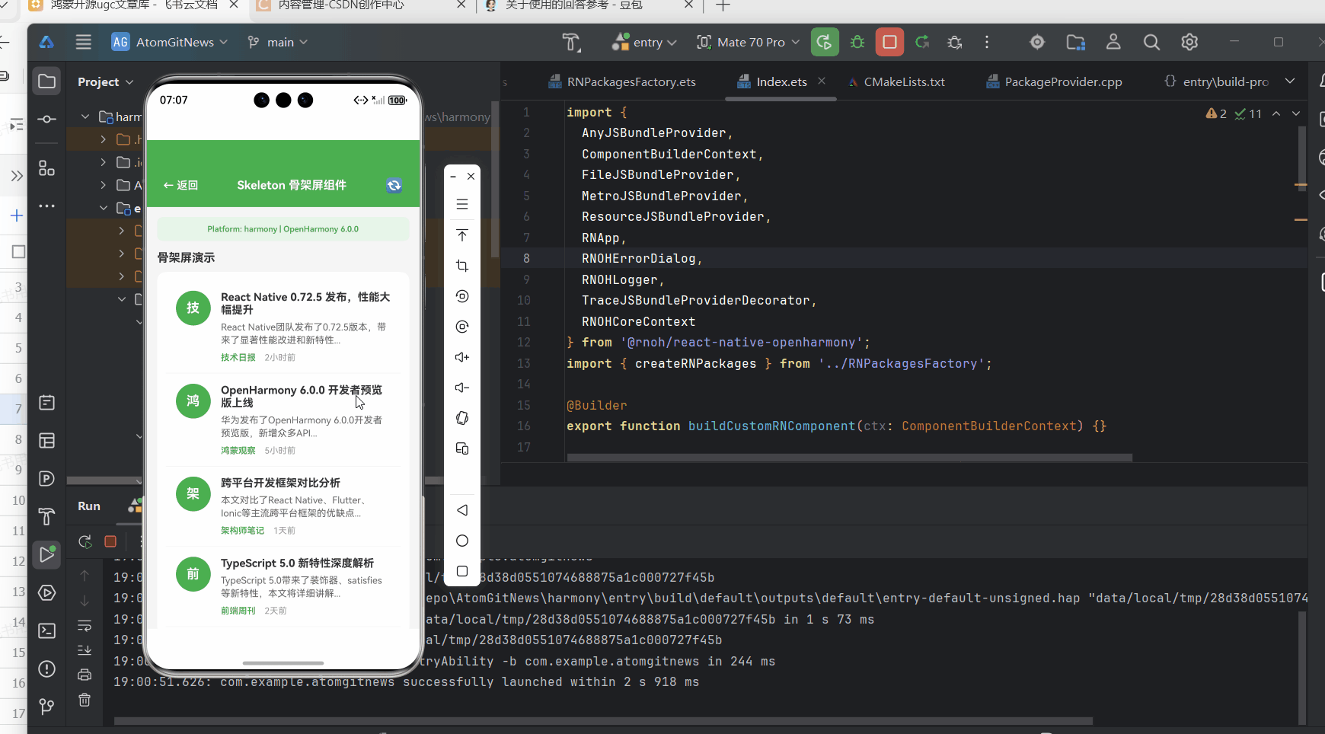Open the vertical three-dot more actions menu

[x=987, y=42]
